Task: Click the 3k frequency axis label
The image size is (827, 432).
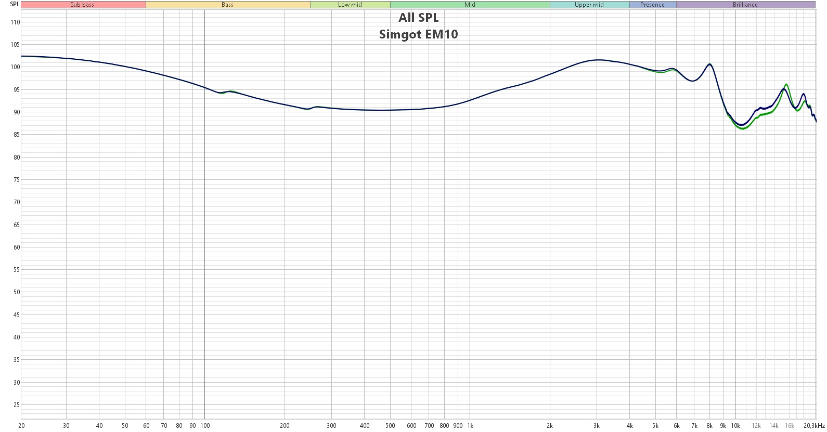Action: coord(597,426)
